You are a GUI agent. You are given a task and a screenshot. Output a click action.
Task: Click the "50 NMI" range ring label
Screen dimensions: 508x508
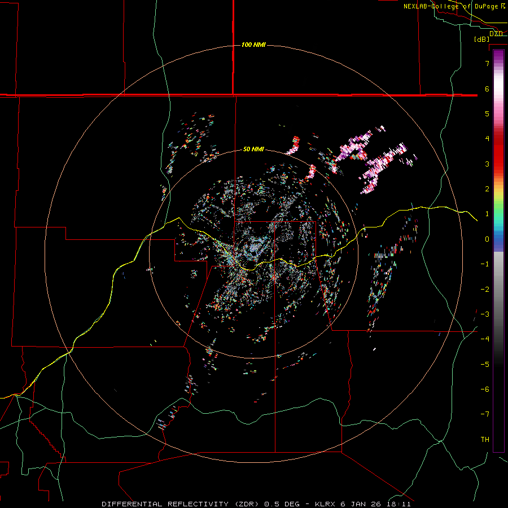pyautogui.click(x=253, y=149)
